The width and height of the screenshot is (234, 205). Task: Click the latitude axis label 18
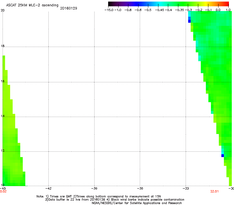point(3,46)
